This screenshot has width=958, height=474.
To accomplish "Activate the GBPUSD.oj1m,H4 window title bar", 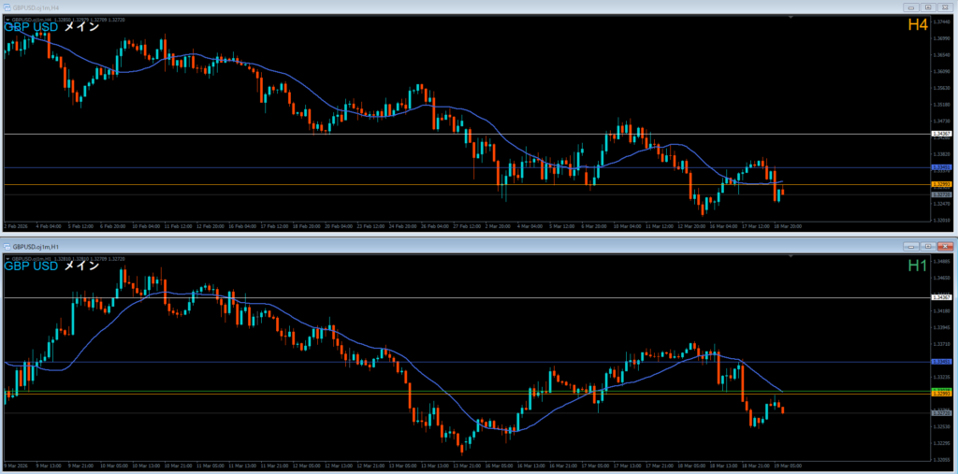I will tap(374, 7).
